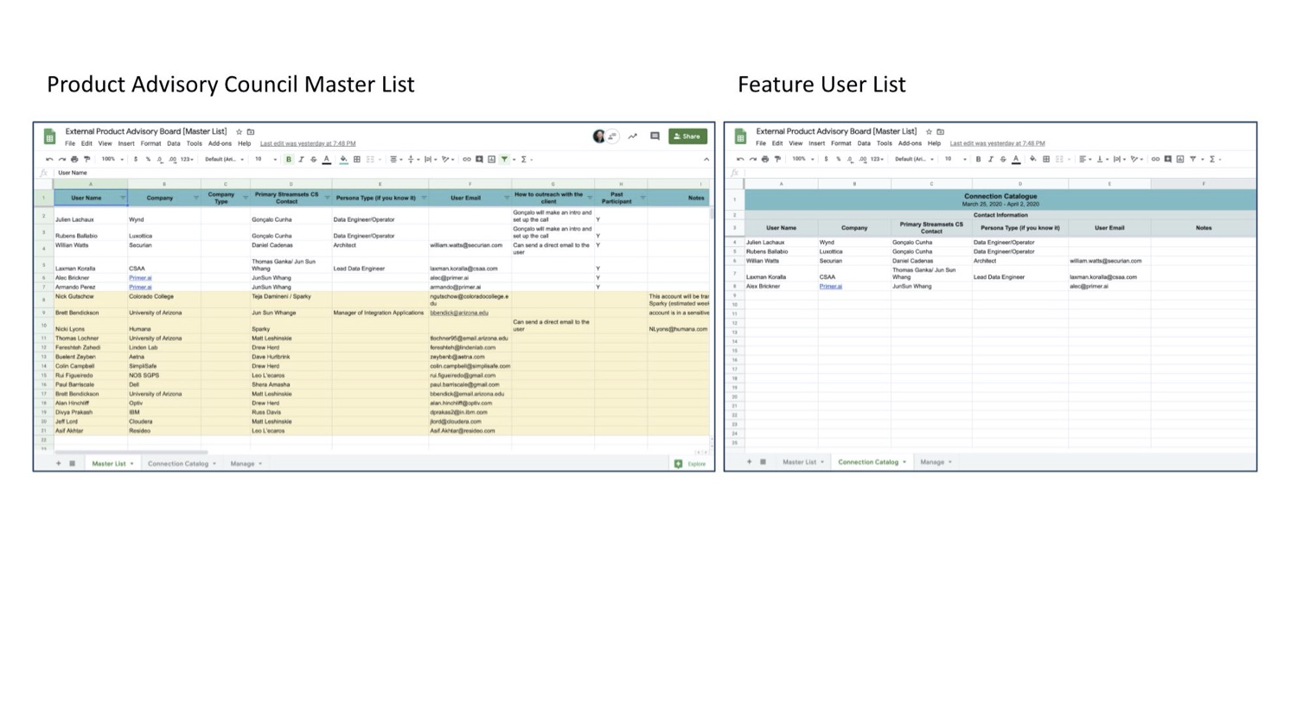Open last edit link in Feature User List window

[x=997, y=143]
